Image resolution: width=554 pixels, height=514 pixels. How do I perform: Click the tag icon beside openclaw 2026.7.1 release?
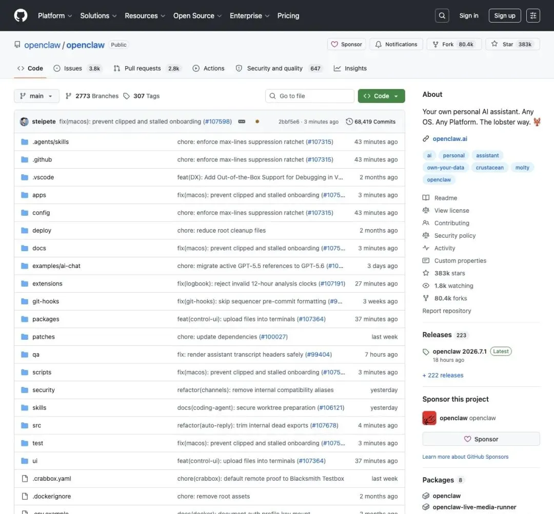pyautogui.click(x=426, y=352)
